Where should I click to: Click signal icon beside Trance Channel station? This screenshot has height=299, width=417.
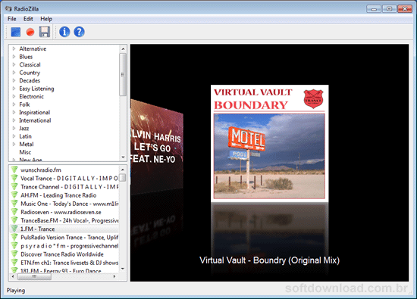tap(14, 187)
